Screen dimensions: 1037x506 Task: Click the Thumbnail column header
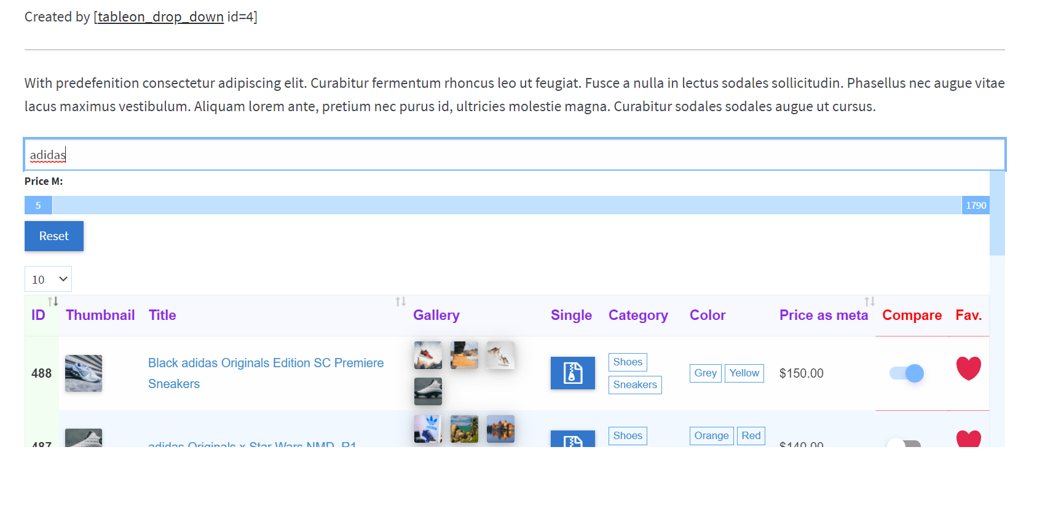coord(100,315)
